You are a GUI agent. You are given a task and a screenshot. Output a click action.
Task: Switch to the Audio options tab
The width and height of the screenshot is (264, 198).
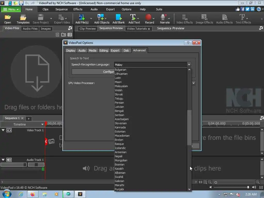click(82, 51)
